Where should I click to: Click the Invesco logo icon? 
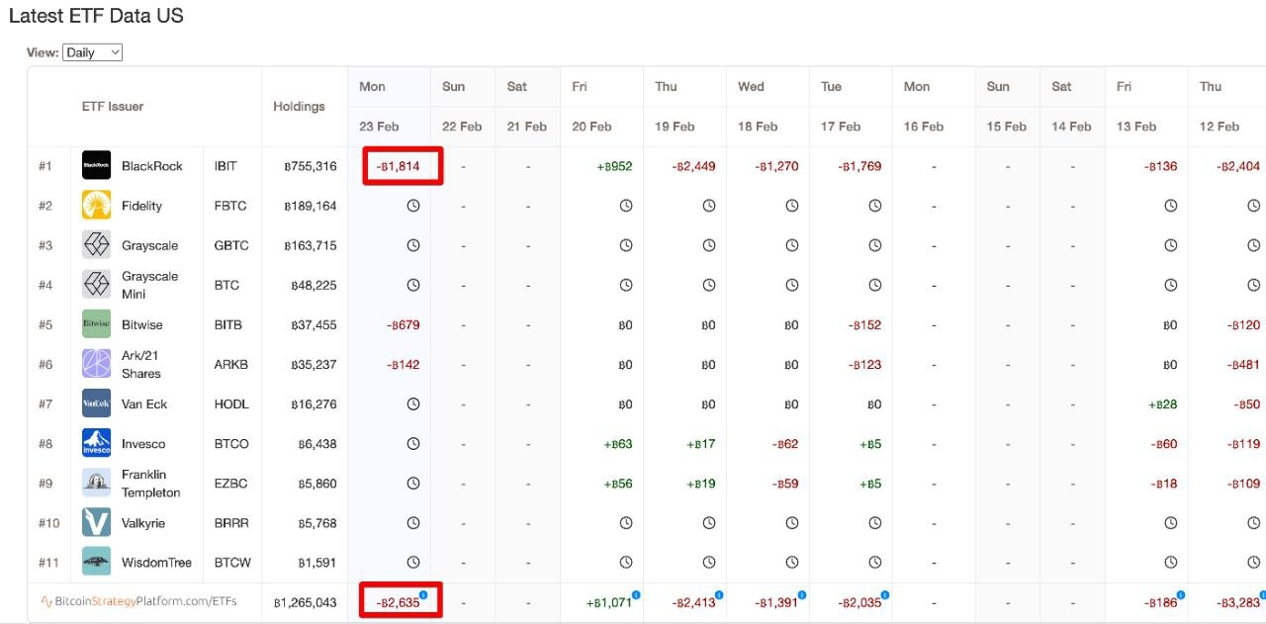pos(97,443)
